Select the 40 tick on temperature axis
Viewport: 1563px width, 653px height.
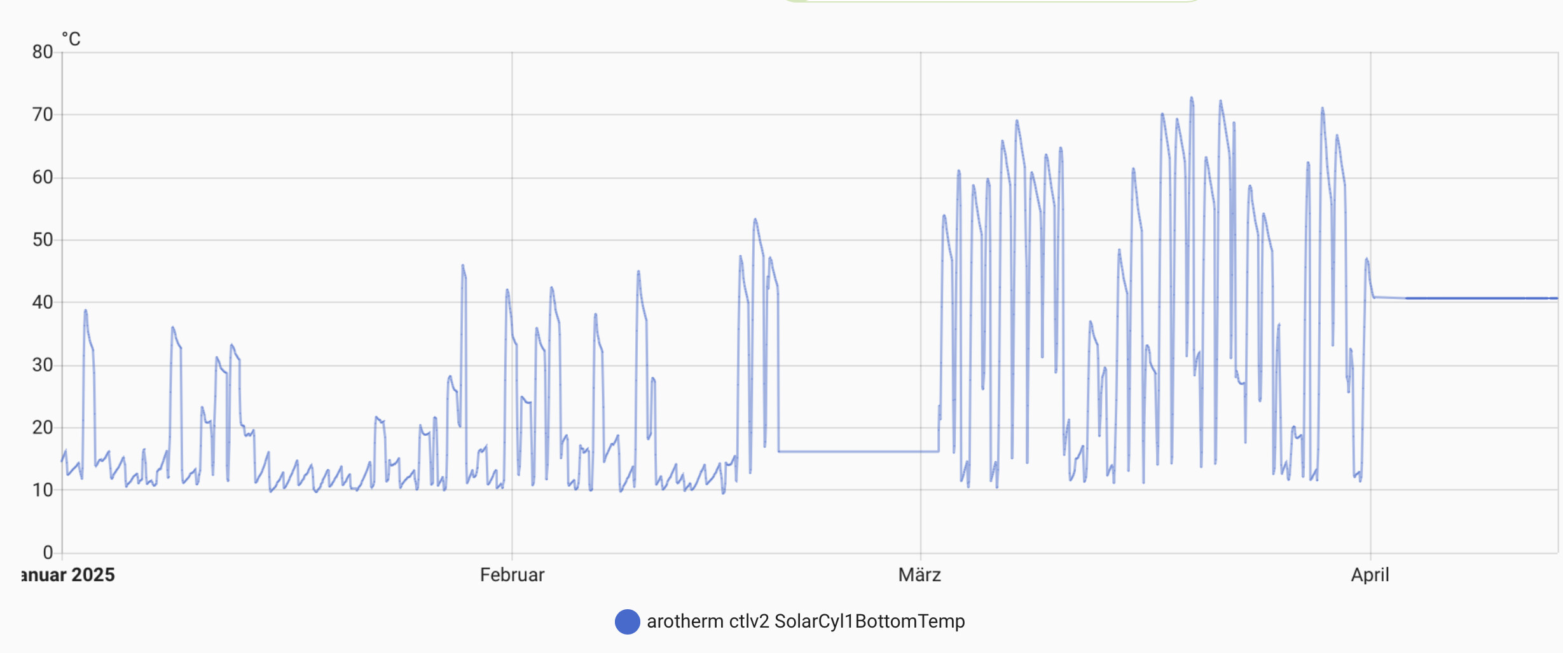(43, 302)
